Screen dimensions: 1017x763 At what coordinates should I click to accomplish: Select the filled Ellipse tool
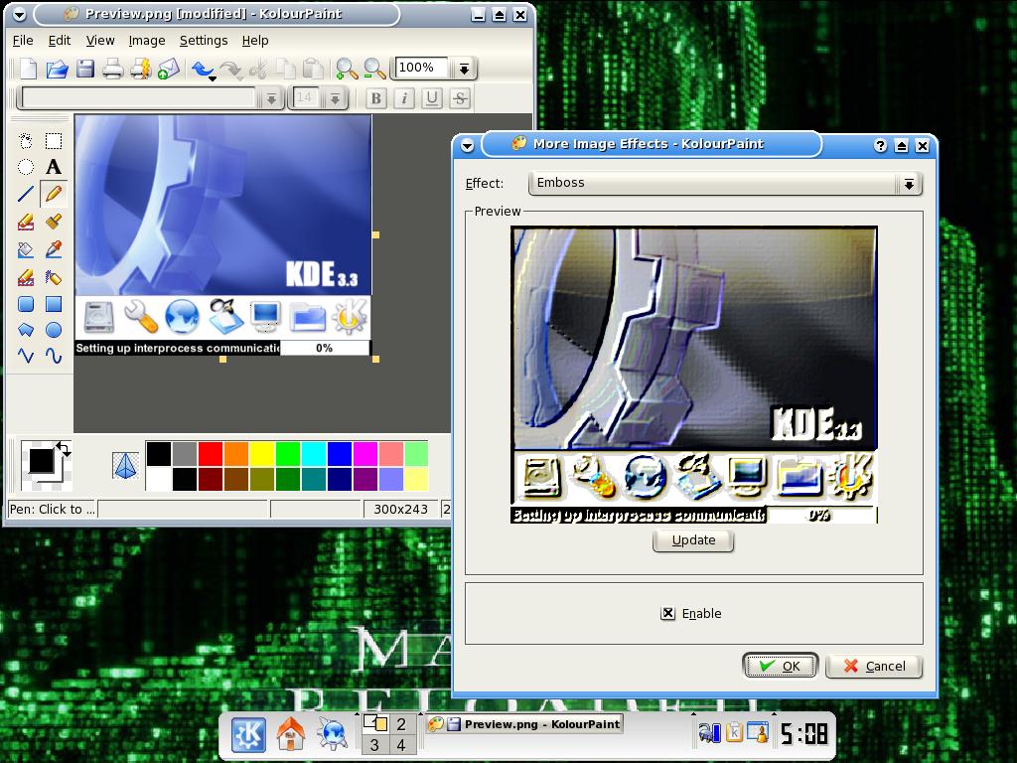tap(54, 330)
